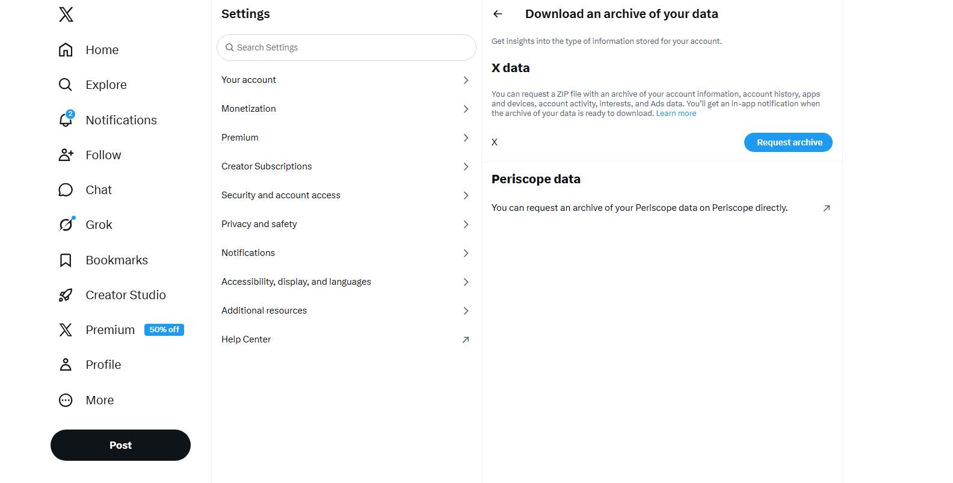The width and height of the screenshot is (953, 483).
Task: Select Privacy and safety entry
Action: (259, 224)
